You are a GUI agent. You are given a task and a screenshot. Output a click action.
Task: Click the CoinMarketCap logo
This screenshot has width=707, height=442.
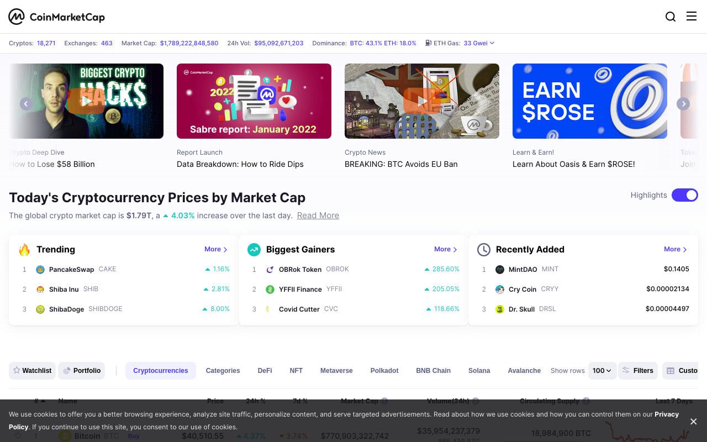56,17
